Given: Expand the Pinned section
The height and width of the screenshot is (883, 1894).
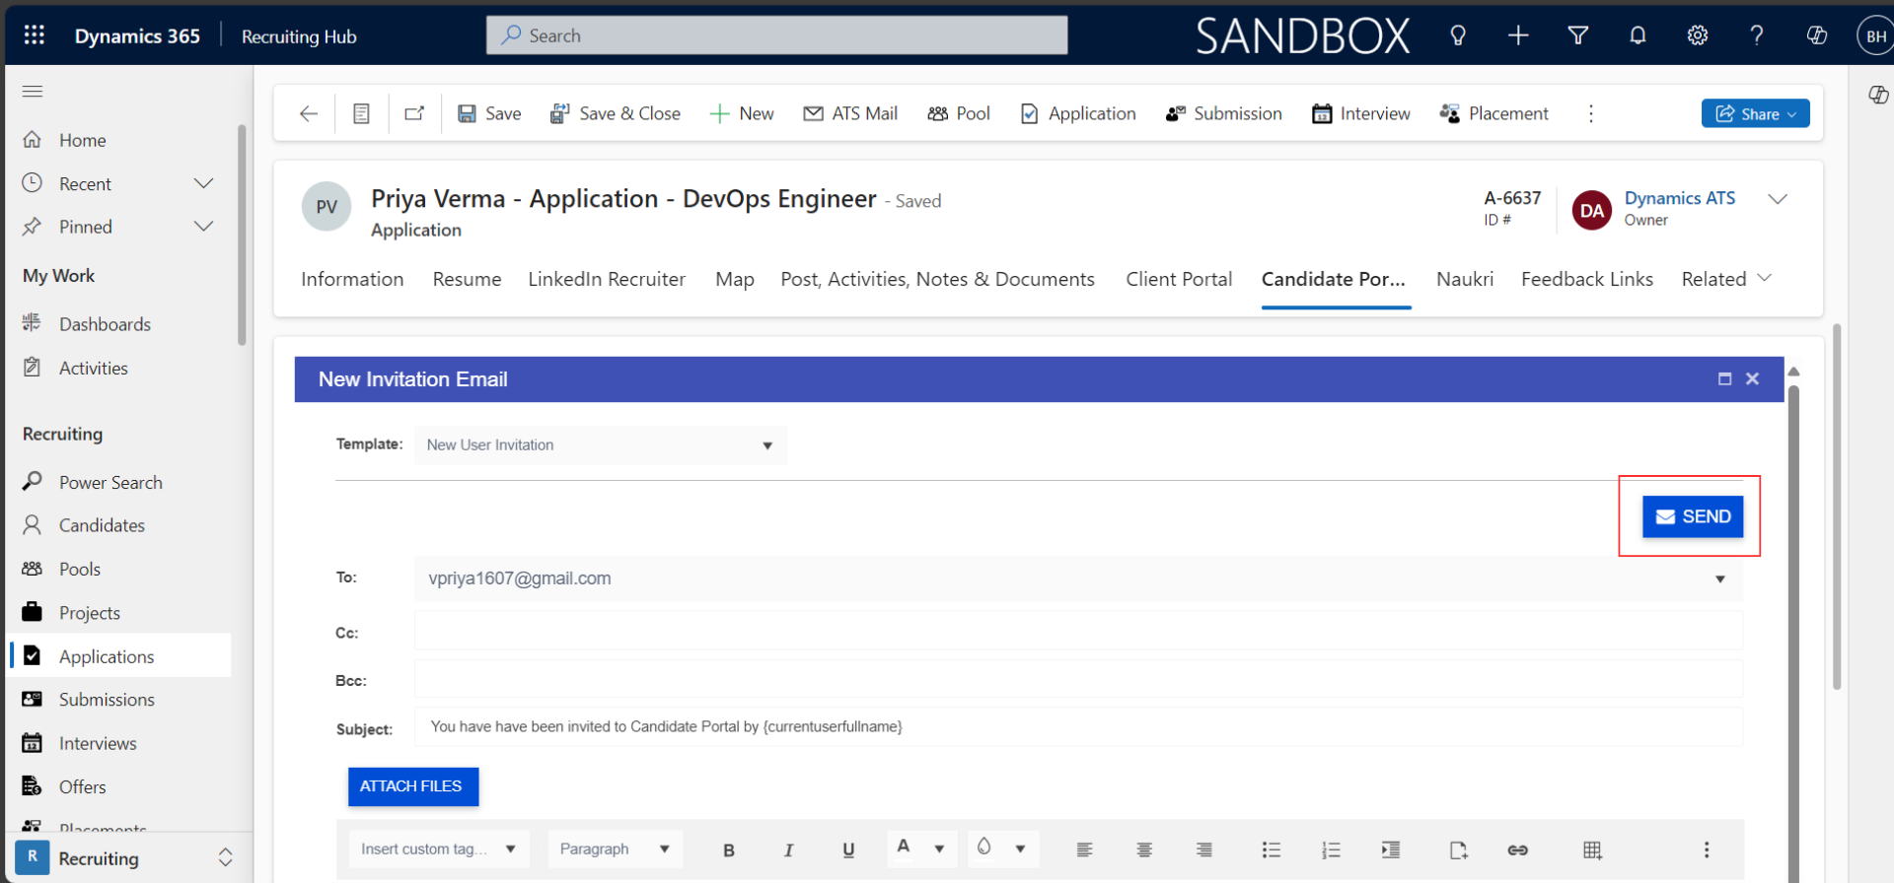Looking at the screenshot, I should [203, 227].
